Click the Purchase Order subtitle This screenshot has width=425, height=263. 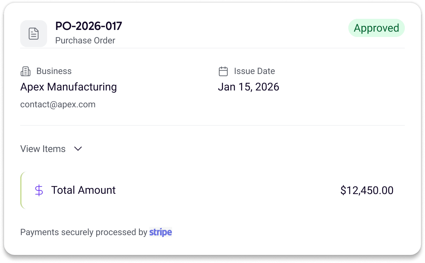[x=85, y=41]
